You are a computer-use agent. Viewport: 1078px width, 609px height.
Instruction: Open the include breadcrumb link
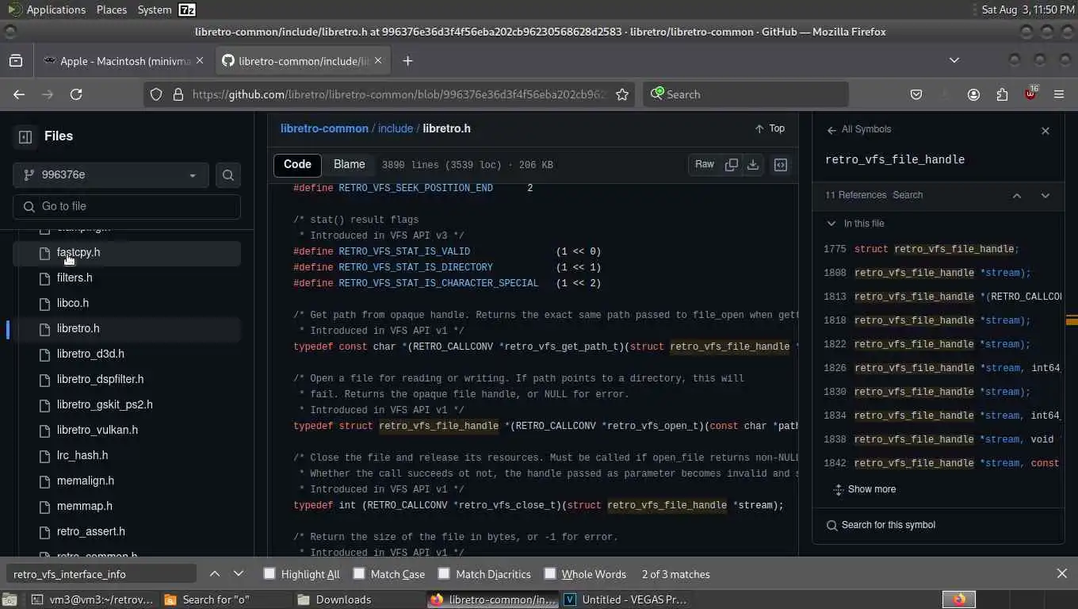coord(396,128)
